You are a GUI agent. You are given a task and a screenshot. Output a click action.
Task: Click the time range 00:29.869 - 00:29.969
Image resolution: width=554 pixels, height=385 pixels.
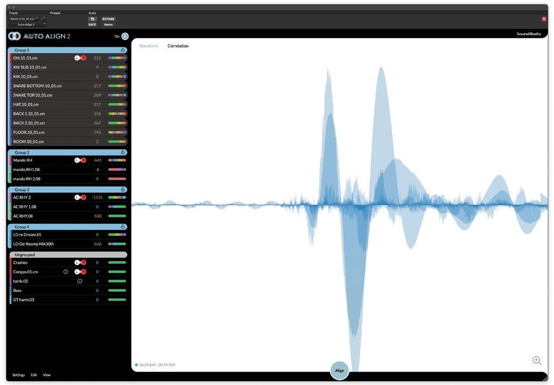coord(157,365)
